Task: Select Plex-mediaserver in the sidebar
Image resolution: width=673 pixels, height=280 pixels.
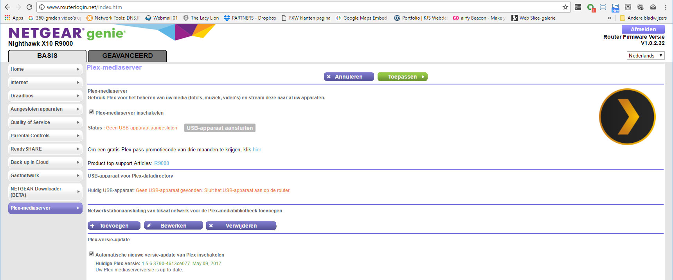Action: (45, 208)
